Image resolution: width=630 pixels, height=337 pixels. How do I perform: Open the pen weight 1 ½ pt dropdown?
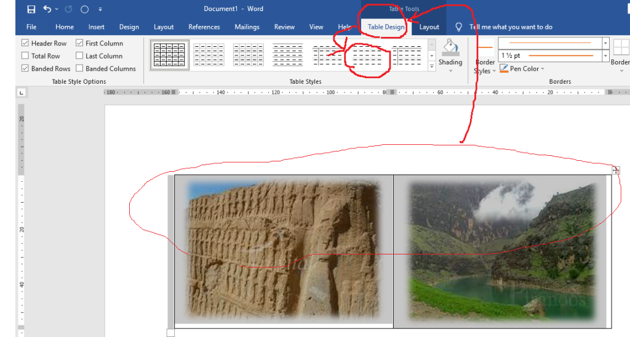click(x=606, y=56)
